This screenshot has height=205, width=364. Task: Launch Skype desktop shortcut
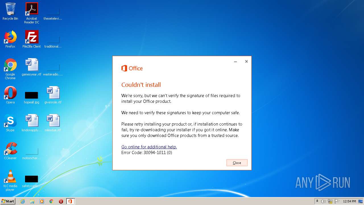tap(10, 123)
